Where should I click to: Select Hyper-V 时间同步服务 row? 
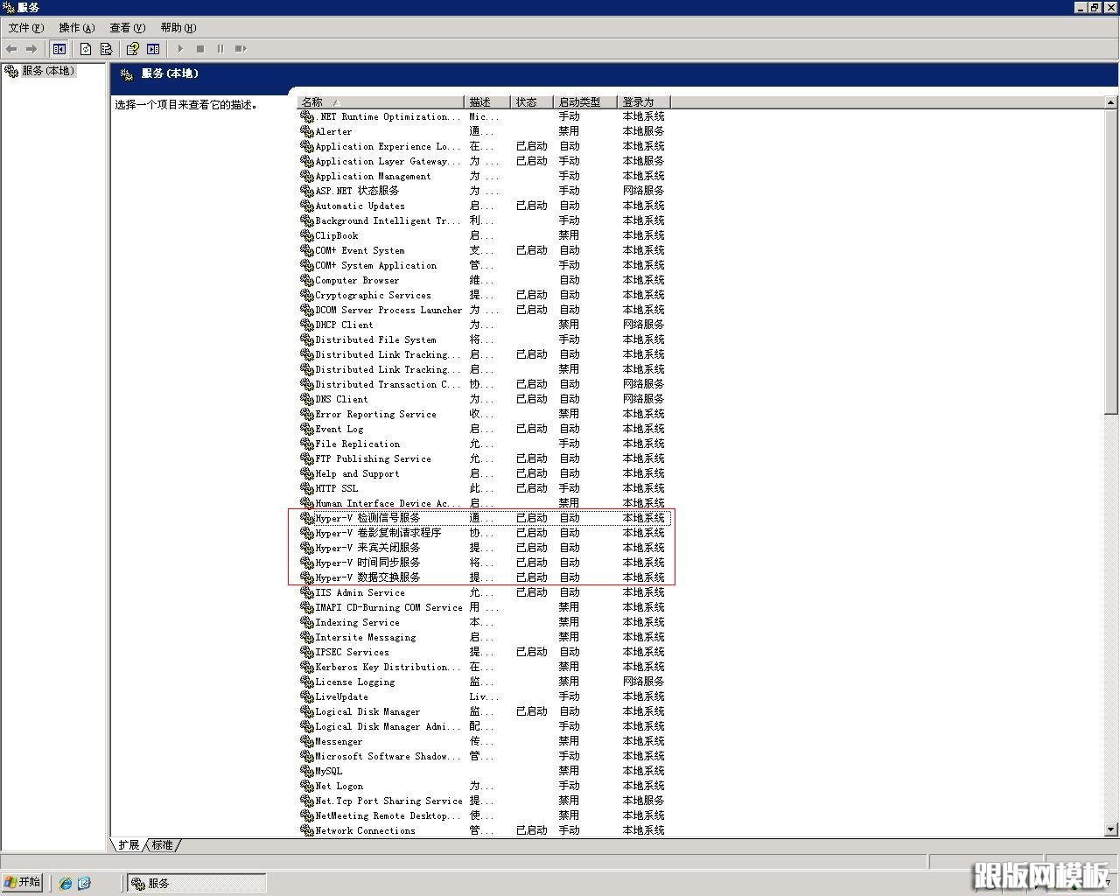click(x=484, y=563)
